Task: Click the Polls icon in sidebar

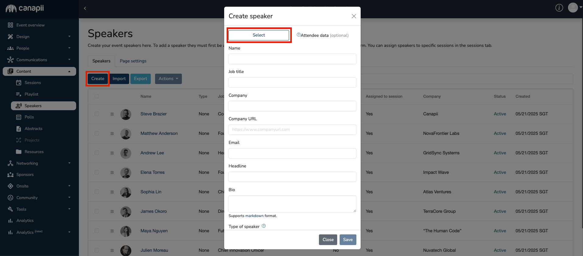Action: [x=19, y=117]
